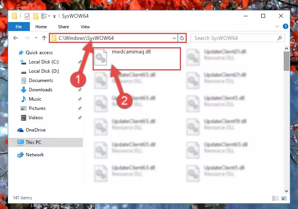Select OneDrive in navigation pane
The height and width of the screenshot is (209, 298).
click(36, 130)
